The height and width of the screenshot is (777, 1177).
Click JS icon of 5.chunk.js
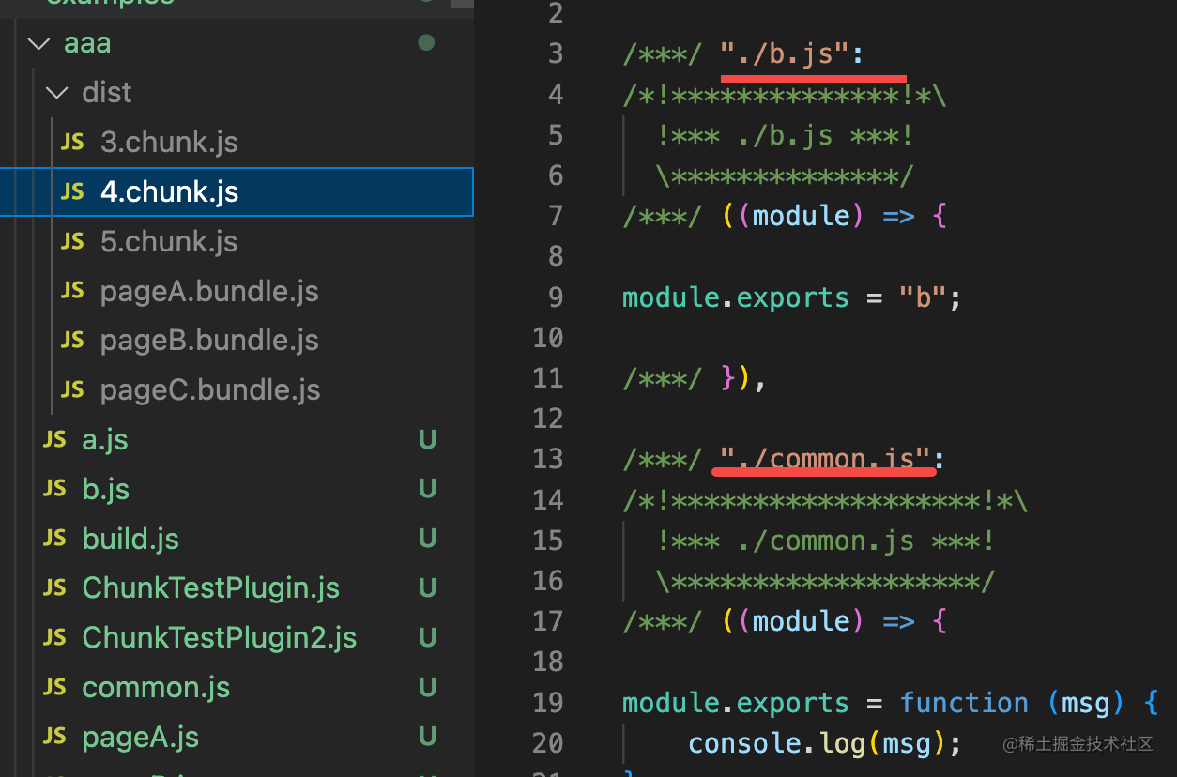pos(72,241)
